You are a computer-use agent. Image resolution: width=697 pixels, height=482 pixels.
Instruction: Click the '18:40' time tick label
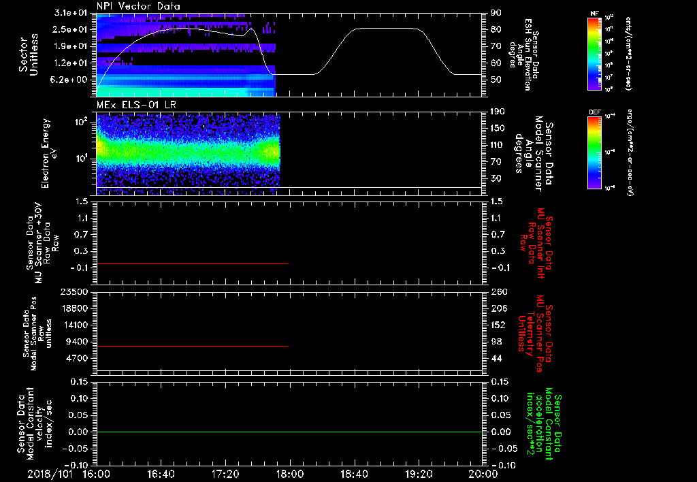pyautogui.click(x=354, y=474)
